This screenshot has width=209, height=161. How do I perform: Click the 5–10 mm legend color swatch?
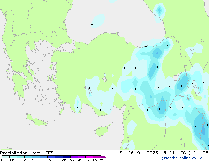click(36, 157)
